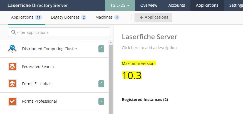This screenshot has height=114, width=243.
Task: Click the magnifying glass search icon
Action: (x=13, y=32)
